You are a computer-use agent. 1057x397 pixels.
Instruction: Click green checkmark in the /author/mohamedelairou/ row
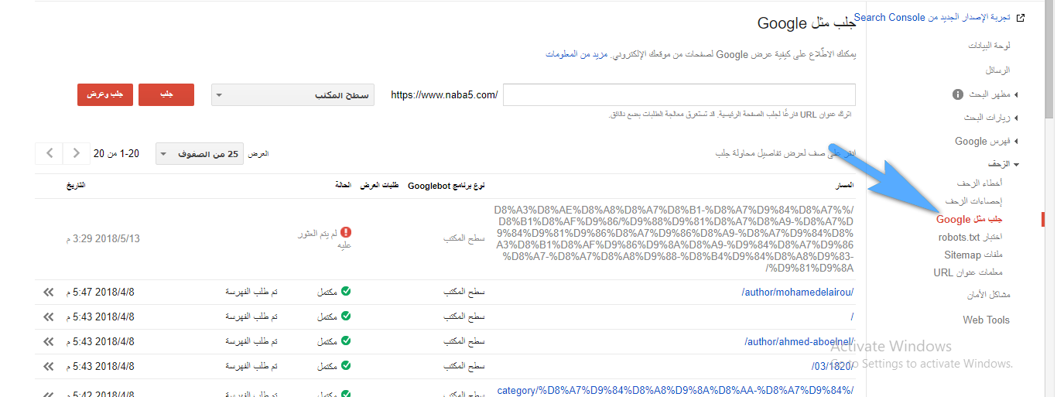point(346,292)
